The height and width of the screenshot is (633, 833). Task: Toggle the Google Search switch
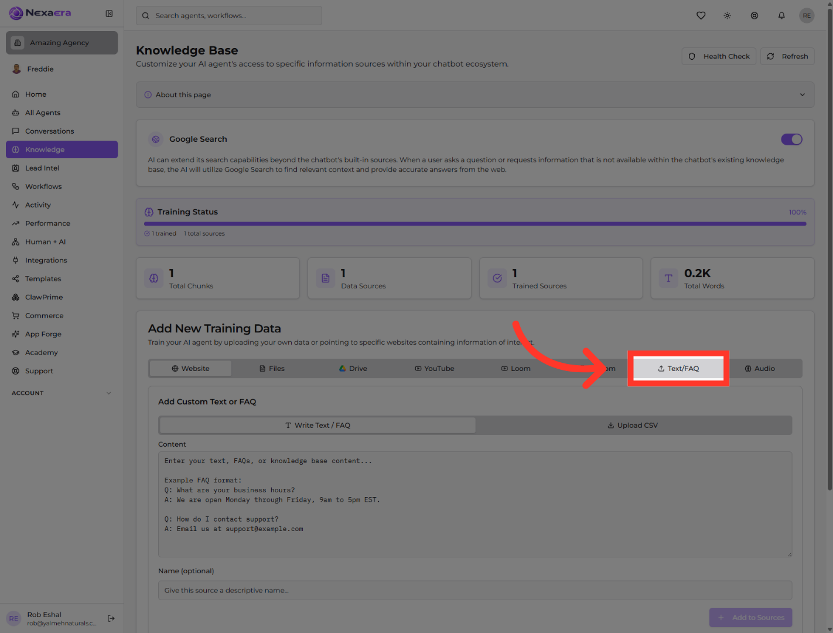pyautogui.click(x=791, y=139)
